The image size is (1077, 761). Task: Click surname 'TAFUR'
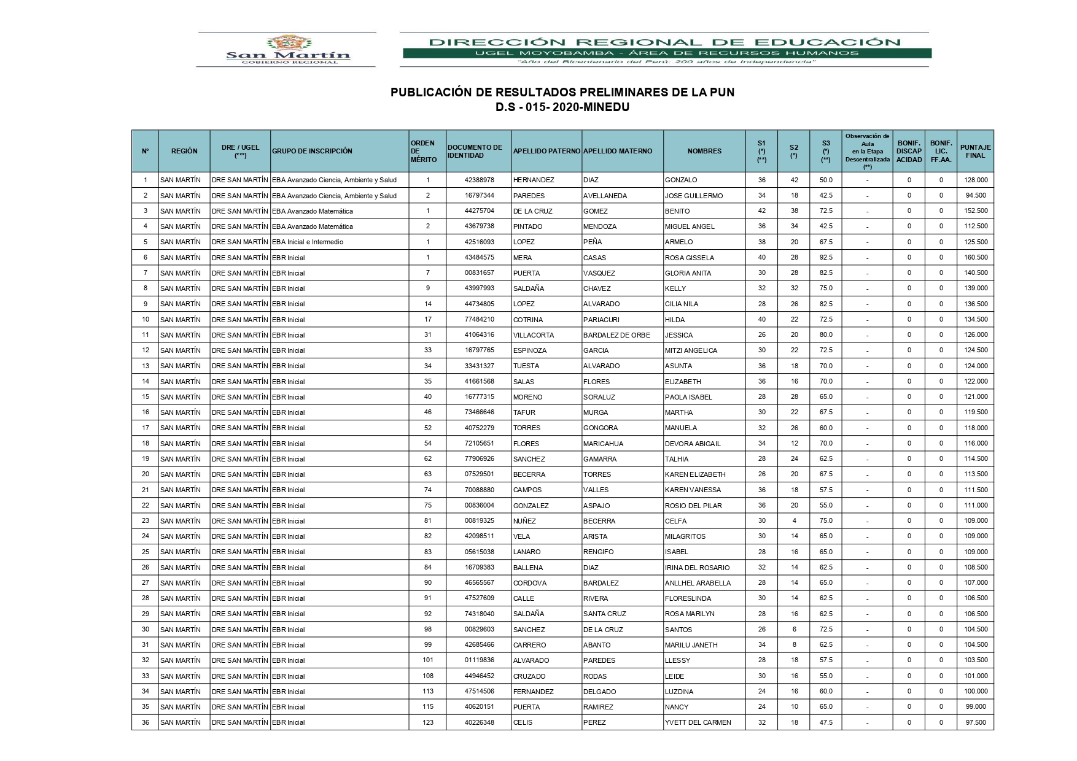(x=524, y=412)
